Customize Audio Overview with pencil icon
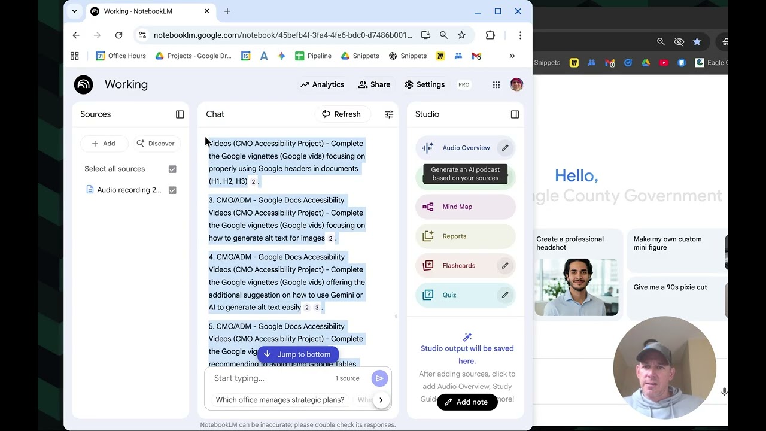Image resolution: width=766 pixels, height=431 pixels. point(505,148)
